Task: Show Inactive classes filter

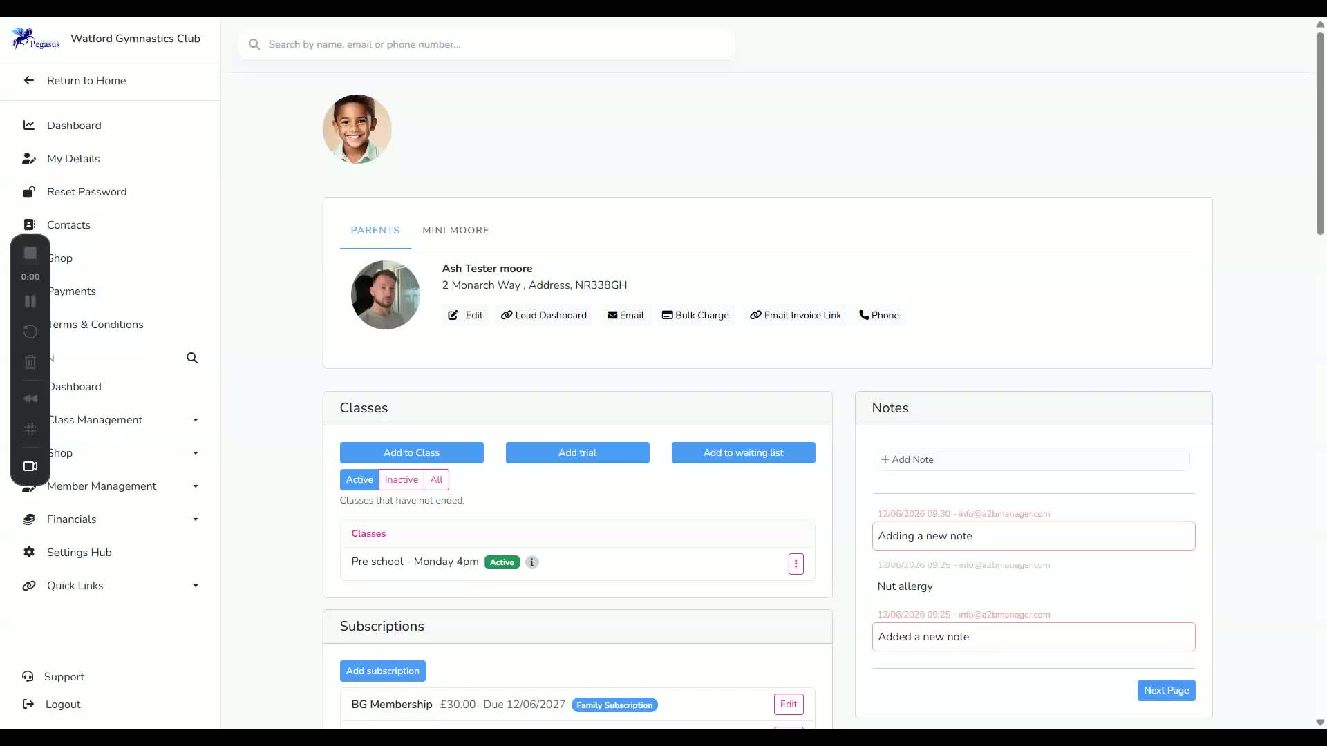Action: 401,479
